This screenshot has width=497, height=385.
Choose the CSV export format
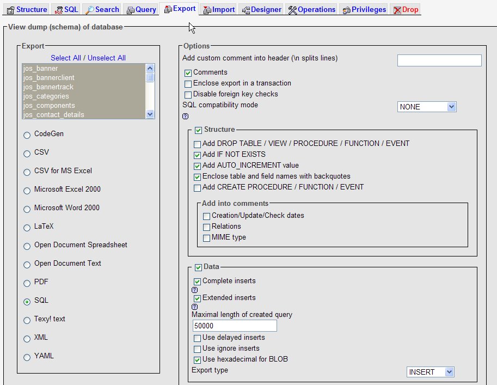(x=27, y=154)
